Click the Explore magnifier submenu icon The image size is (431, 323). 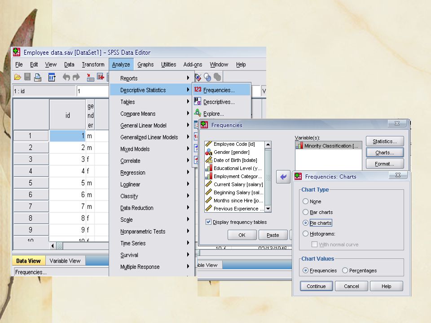click(198, 113)
